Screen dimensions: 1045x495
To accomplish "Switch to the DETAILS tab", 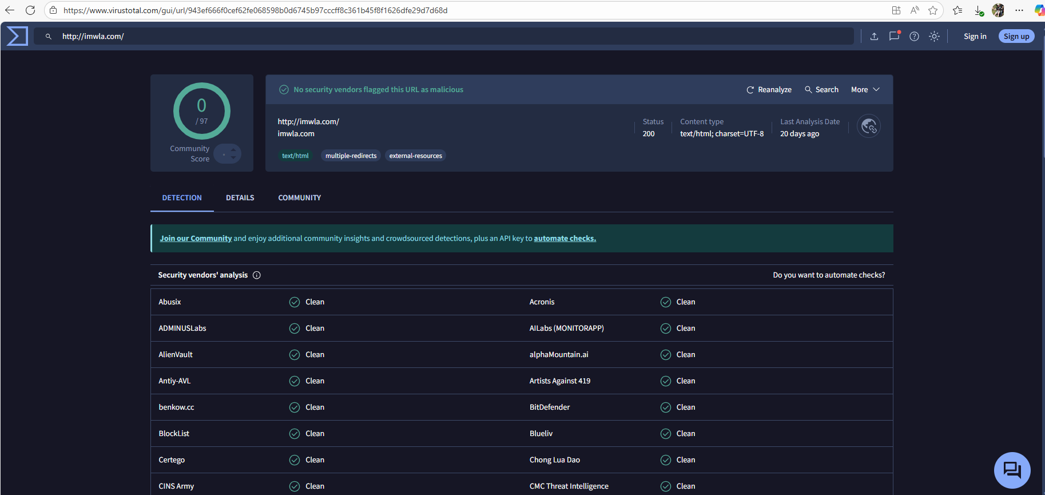I will pos(240,198).
